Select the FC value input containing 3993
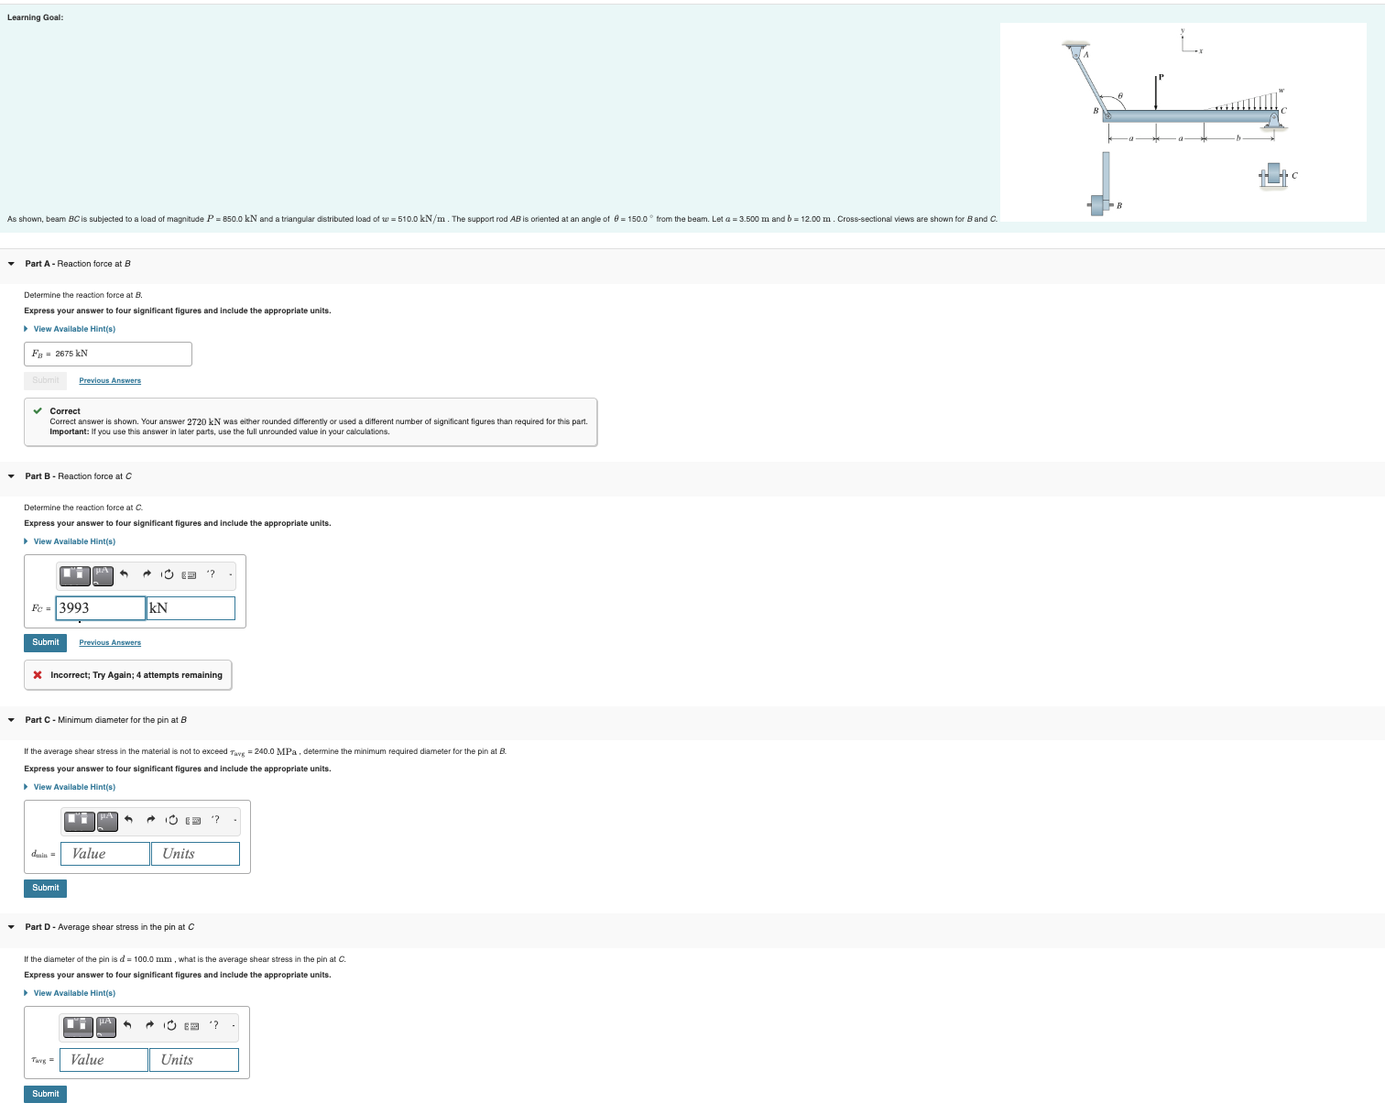The image size is (1385, 1114). [x=99, y=607]
